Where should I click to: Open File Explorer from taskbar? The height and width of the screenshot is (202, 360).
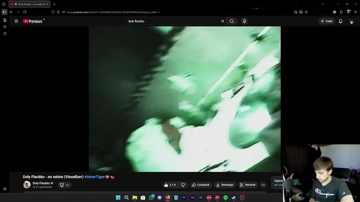point(135,198)
